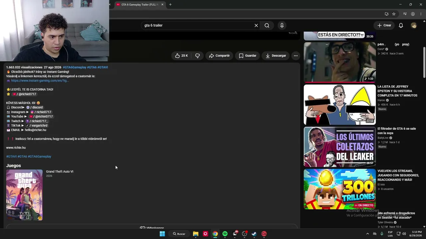
Task: Open the Instagram richie0717 link
Action: click(41, 112)
